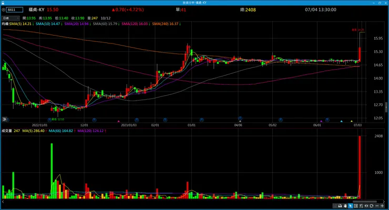
Task: Click the 15.95 price axis label
Action: [378, 38]
